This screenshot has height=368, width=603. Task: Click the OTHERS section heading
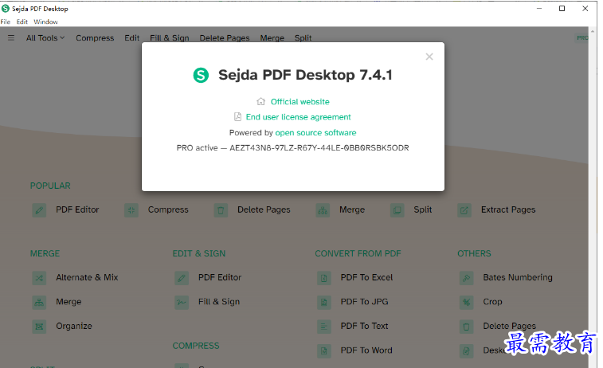click(474, 254)
